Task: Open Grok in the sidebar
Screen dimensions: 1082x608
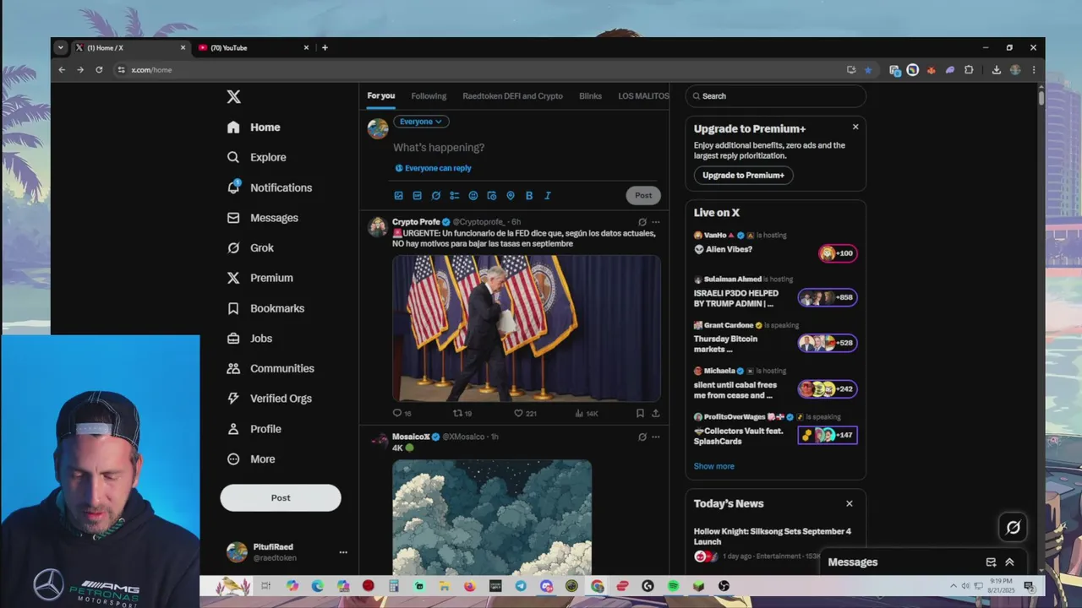Action: click(250, 248)
